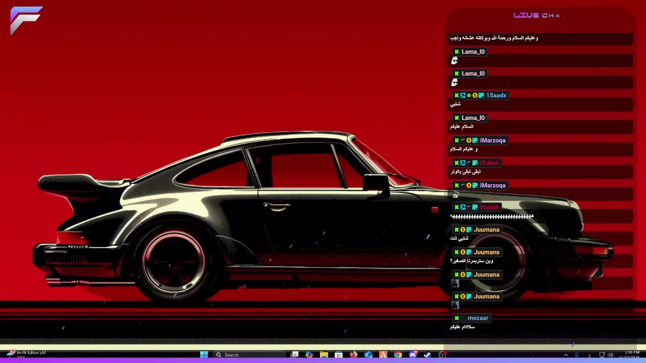Click the Kick badge next to mezaar
The height and width of the screenshot is (363, 646).
coord(457,318)
